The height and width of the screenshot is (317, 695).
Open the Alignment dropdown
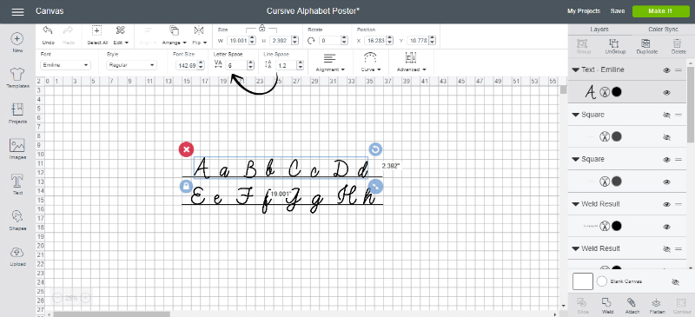click(x=330, y=62)
